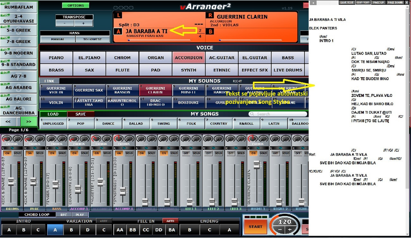Image resolution: width=411 pixels, height=239 pixels.
Task: Load sound GUERRINI SAX
Action: [89, 90]
